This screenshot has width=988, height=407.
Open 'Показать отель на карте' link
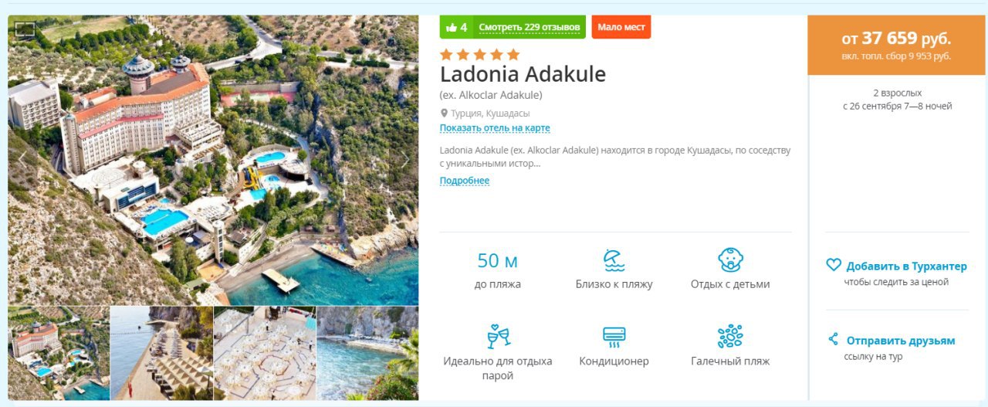click(x=495, y=128)
